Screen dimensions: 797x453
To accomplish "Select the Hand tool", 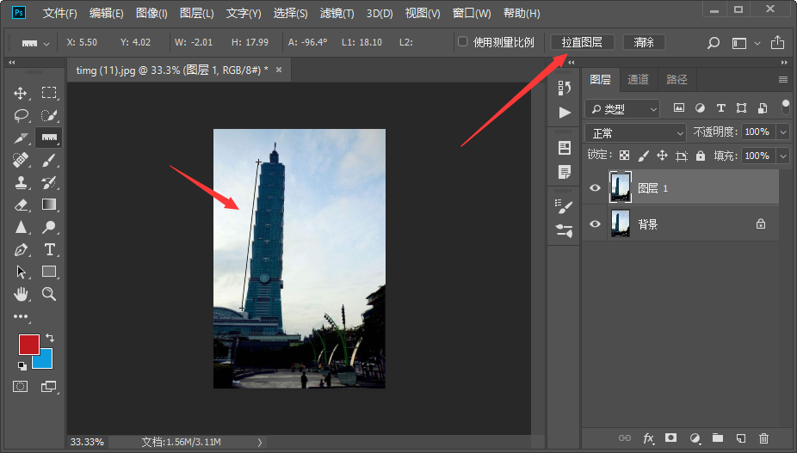I will tap(21, 293).
